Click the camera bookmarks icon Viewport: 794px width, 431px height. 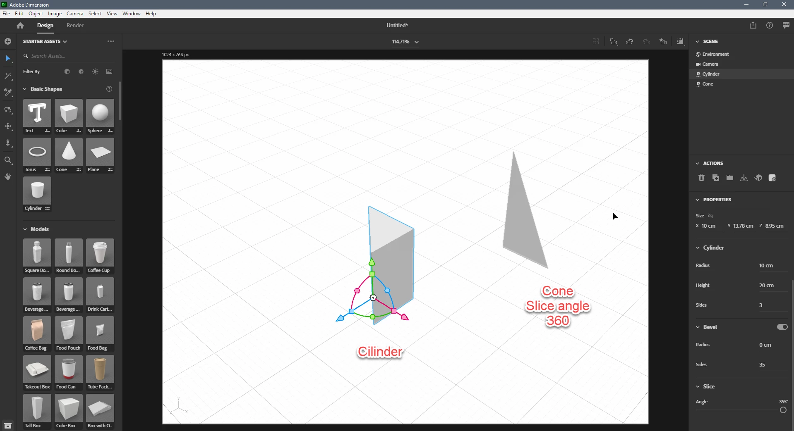663,41
